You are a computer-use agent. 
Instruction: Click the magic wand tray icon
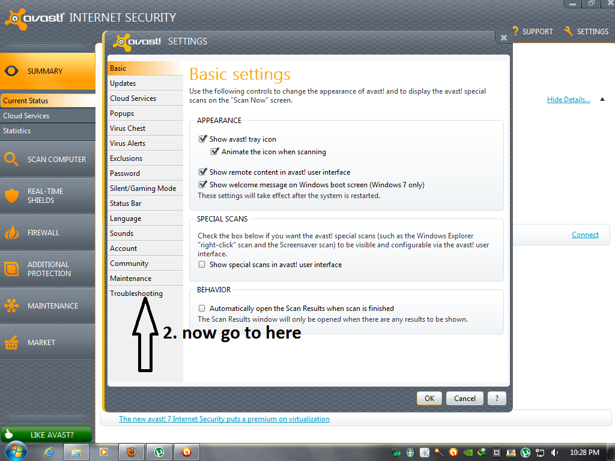click(x=438, y=453)
